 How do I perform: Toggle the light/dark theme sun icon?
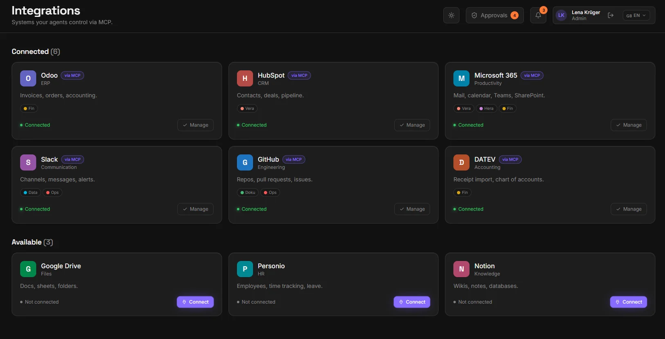coord(451,16)
